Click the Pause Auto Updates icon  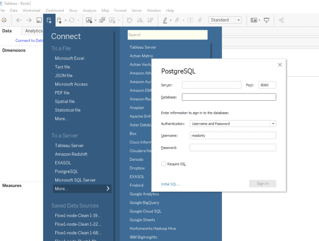pos(59,20)
